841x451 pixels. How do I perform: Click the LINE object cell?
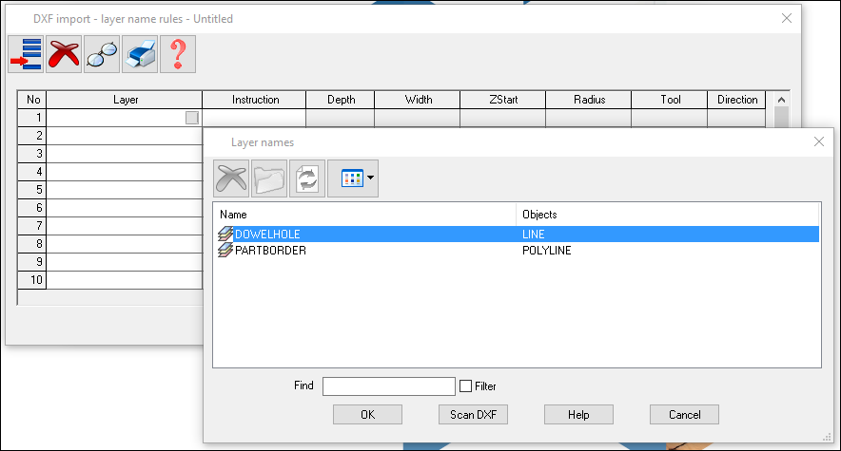(533, 235)
